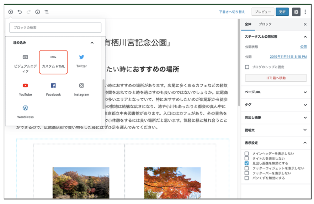
Task: Expand the タグ panel
Action: click(x=276, y=105)
